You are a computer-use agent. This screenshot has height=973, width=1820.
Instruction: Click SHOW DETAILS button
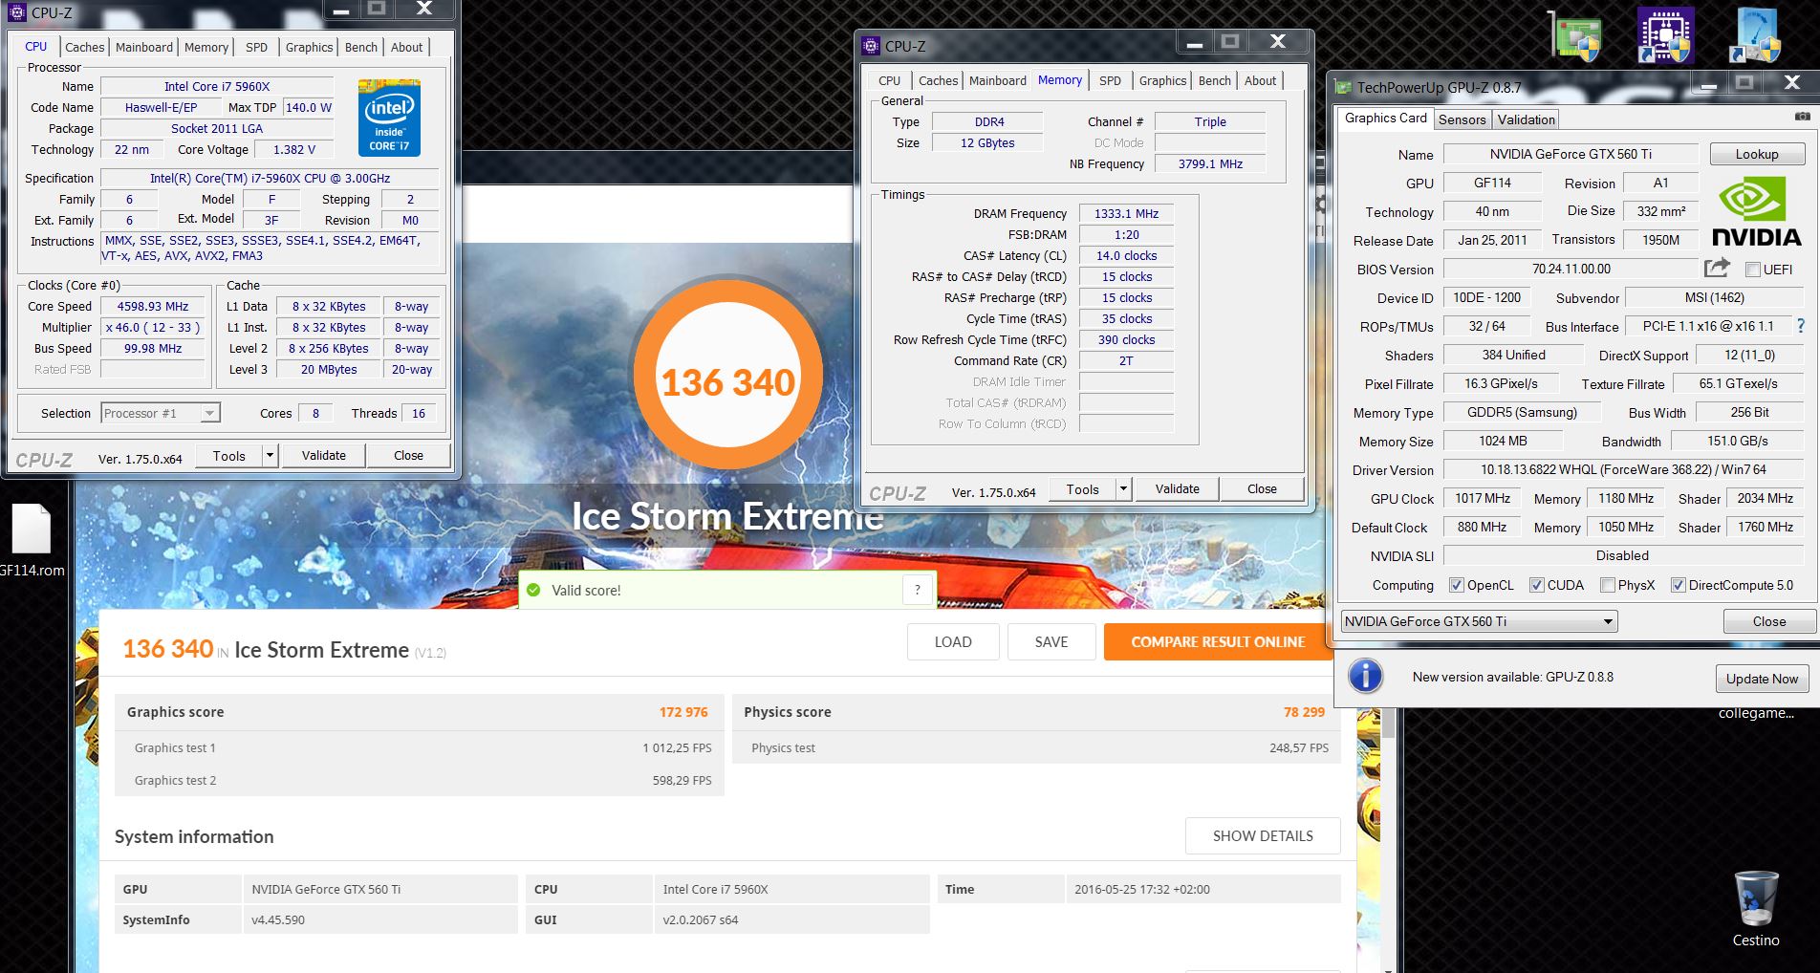[1263, 835]
